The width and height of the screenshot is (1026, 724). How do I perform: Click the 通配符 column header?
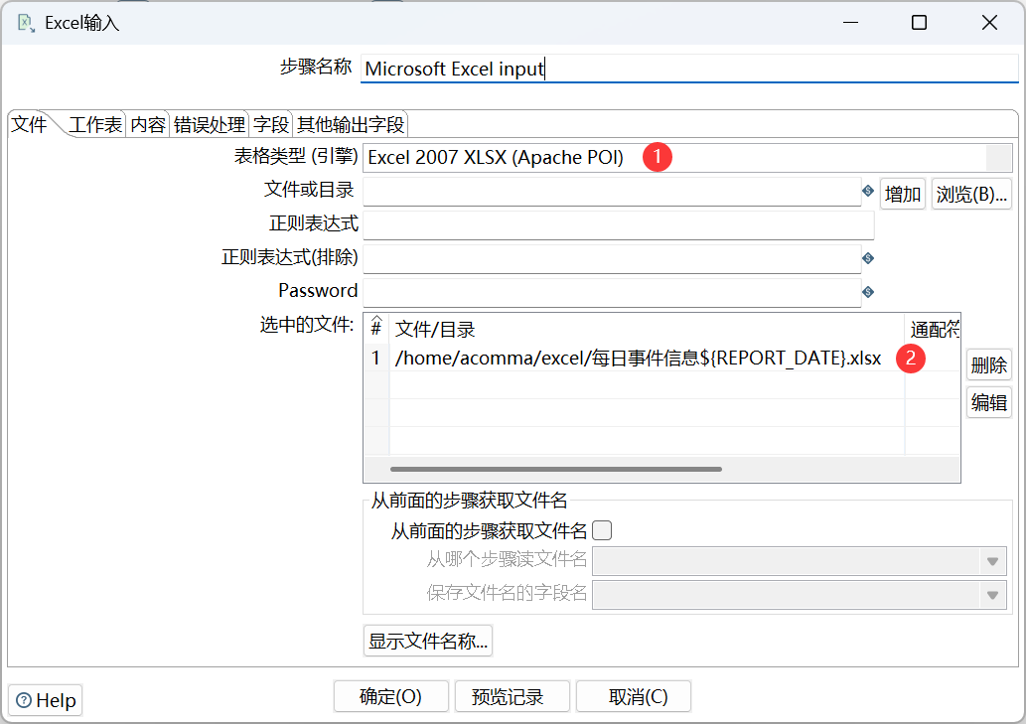click(933, 329)
